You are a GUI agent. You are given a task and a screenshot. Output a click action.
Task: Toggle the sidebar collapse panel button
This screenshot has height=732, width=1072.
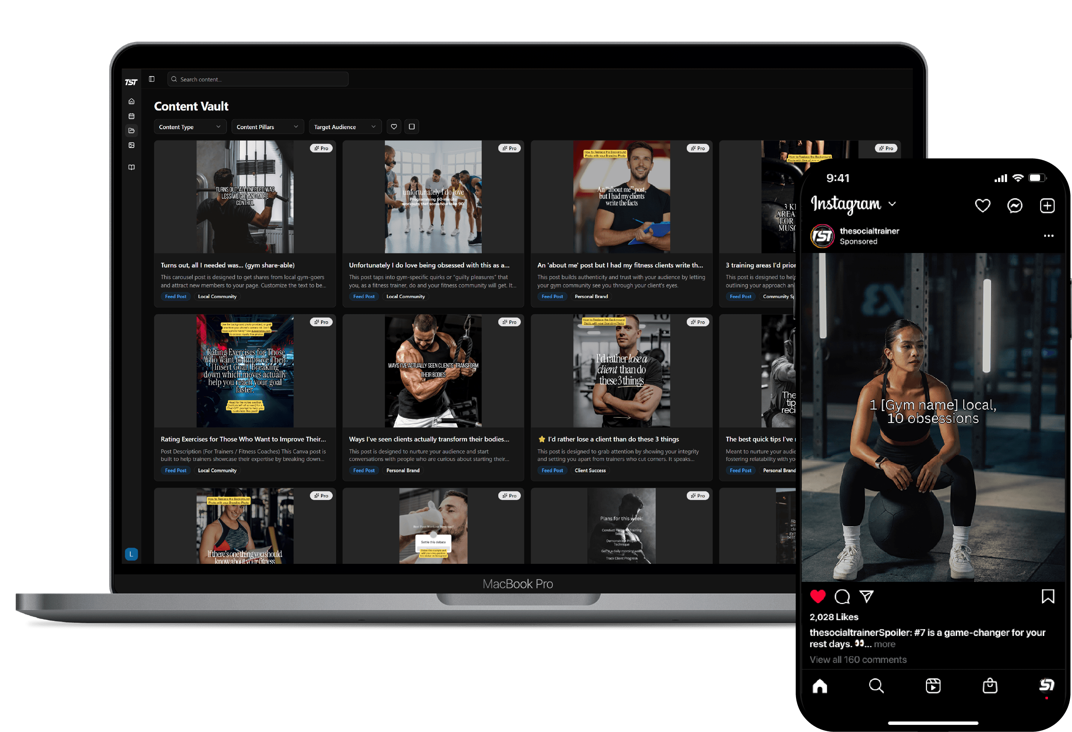pyautogui.click(x=152, y=79)
